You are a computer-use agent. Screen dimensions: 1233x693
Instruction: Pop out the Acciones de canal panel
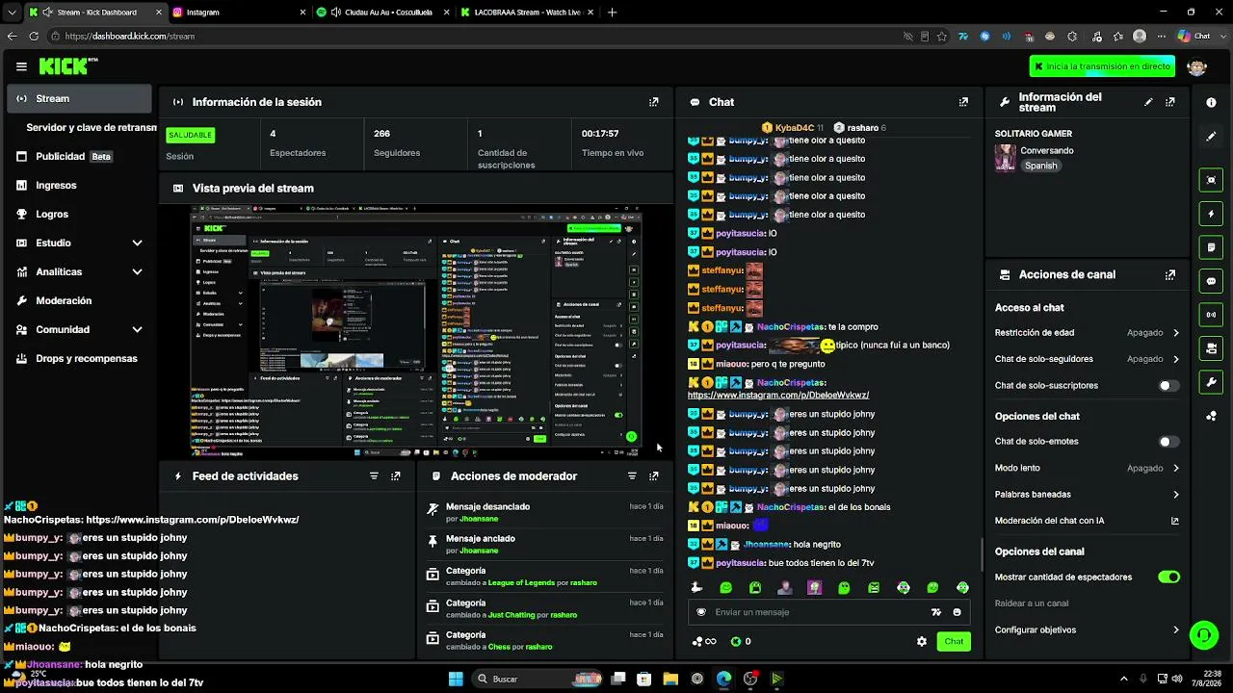(x=1170, y=274)
